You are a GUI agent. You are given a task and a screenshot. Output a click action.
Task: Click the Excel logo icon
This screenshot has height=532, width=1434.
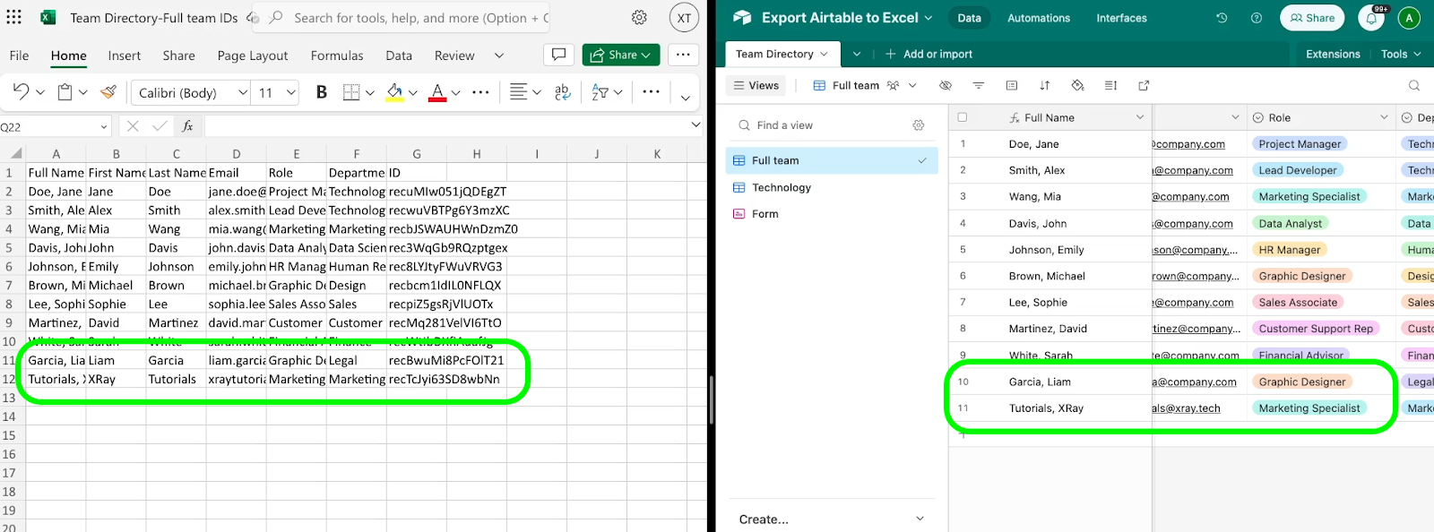48,18
